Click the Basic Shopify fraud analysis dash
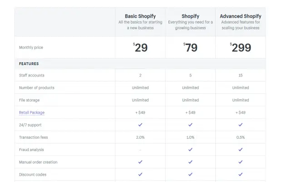The height and width of the screenshot is (182, 282). (x=140, y=150)
